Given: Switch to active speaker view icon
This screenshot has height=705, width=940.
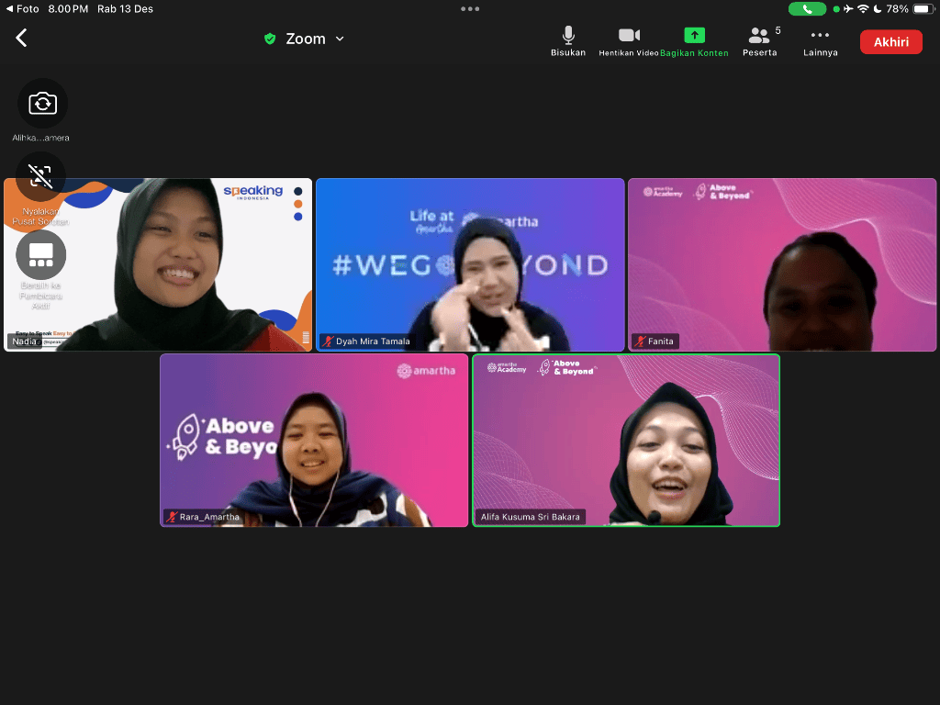Looking at the screenshot, I should pyautogui.click(x=40, y=255).
